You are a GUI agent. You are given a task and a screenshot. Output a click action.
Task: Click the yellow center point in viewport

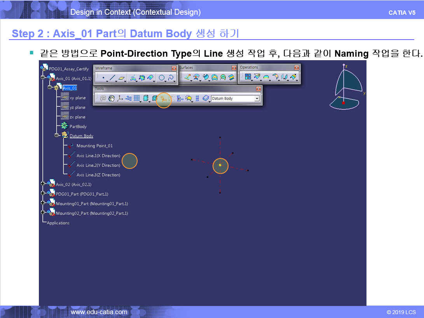(220, 165)
